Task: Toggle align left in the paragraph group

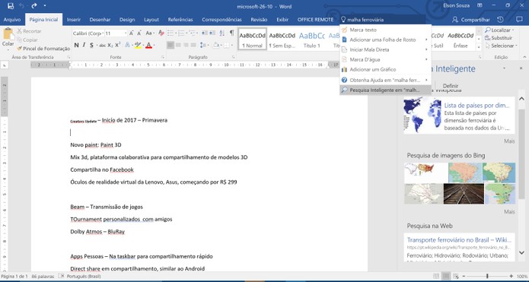Action: click(x=170, y=45)
